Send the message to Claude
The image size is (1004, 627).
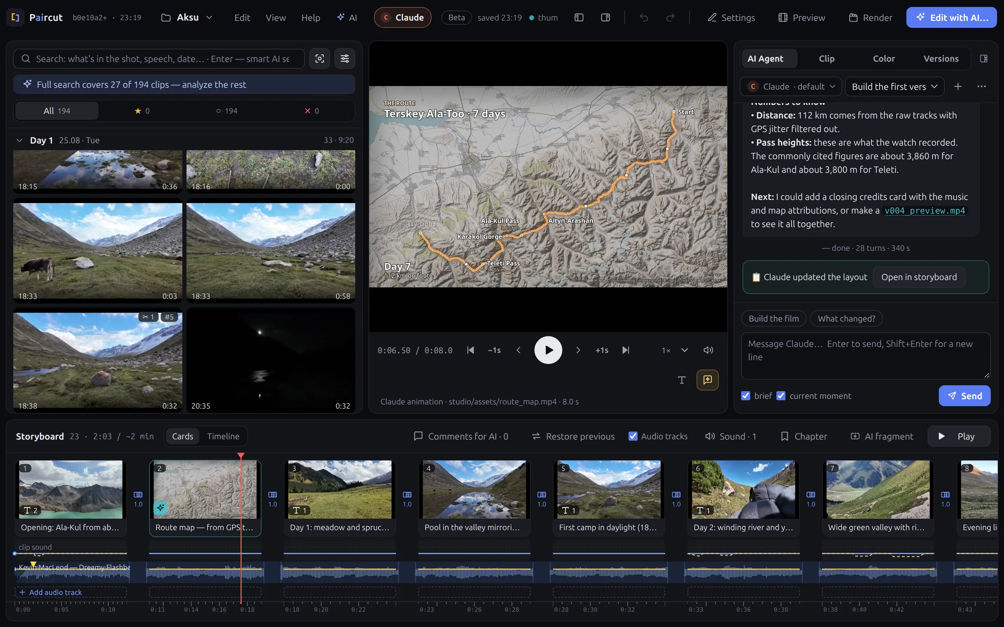pos(964,396)
